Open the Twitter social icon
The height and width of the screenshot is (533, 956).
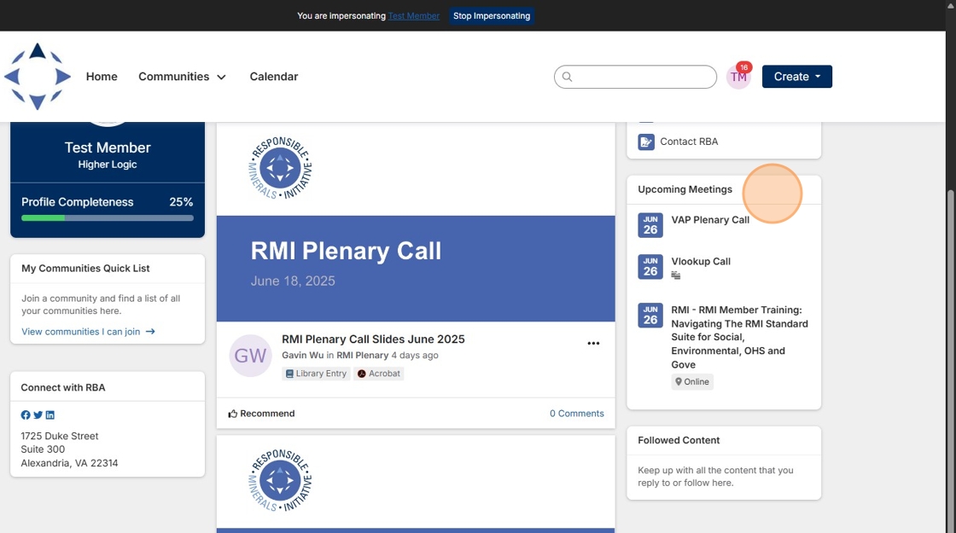tap(38, 414)
